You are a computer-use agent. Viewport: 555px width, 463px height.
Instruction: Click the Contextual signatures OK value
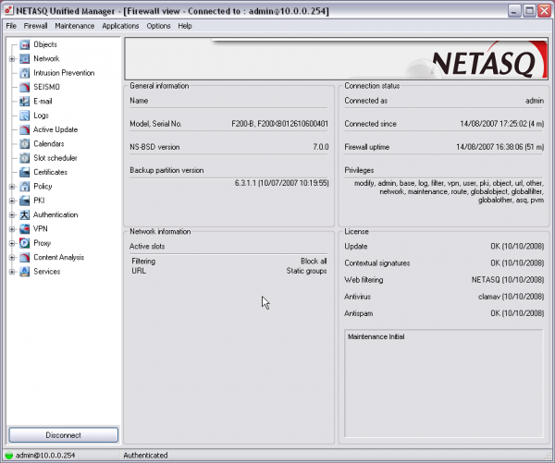517,263
